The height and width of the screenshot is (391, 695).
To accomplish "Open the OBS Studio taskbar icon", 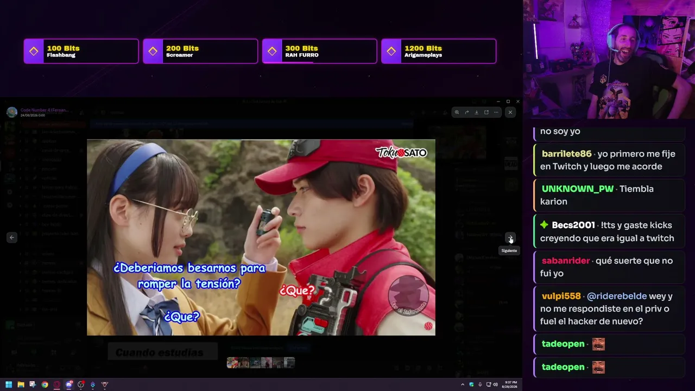I will [81, 384].
